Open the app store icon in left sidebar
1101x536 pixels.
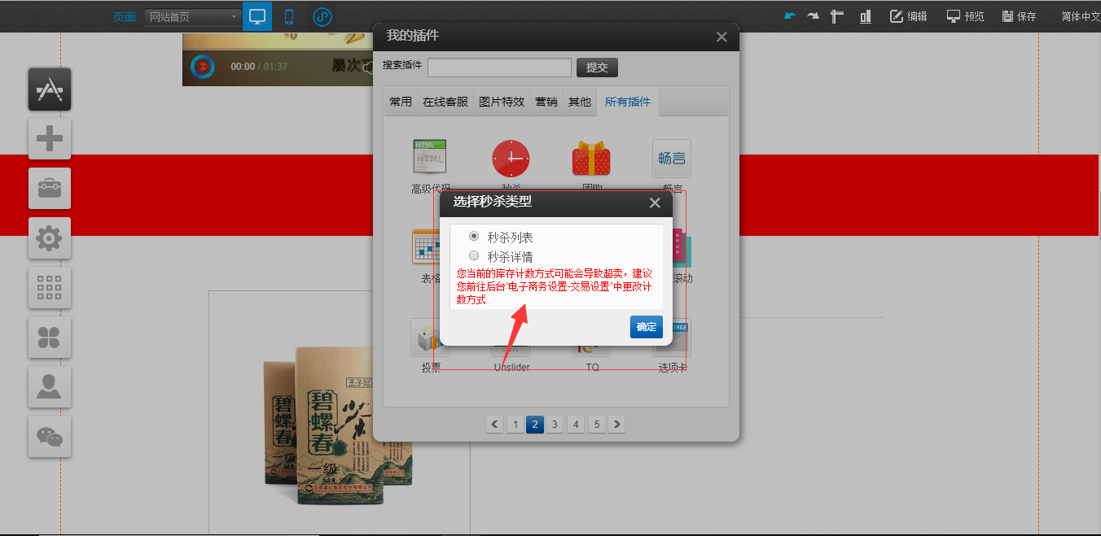(50, 89)
